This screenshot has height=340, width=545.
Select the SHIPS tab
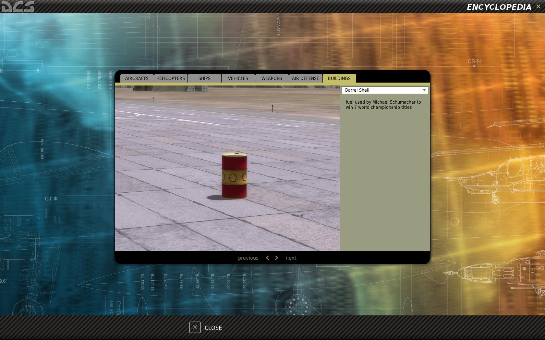pos(204,78)
